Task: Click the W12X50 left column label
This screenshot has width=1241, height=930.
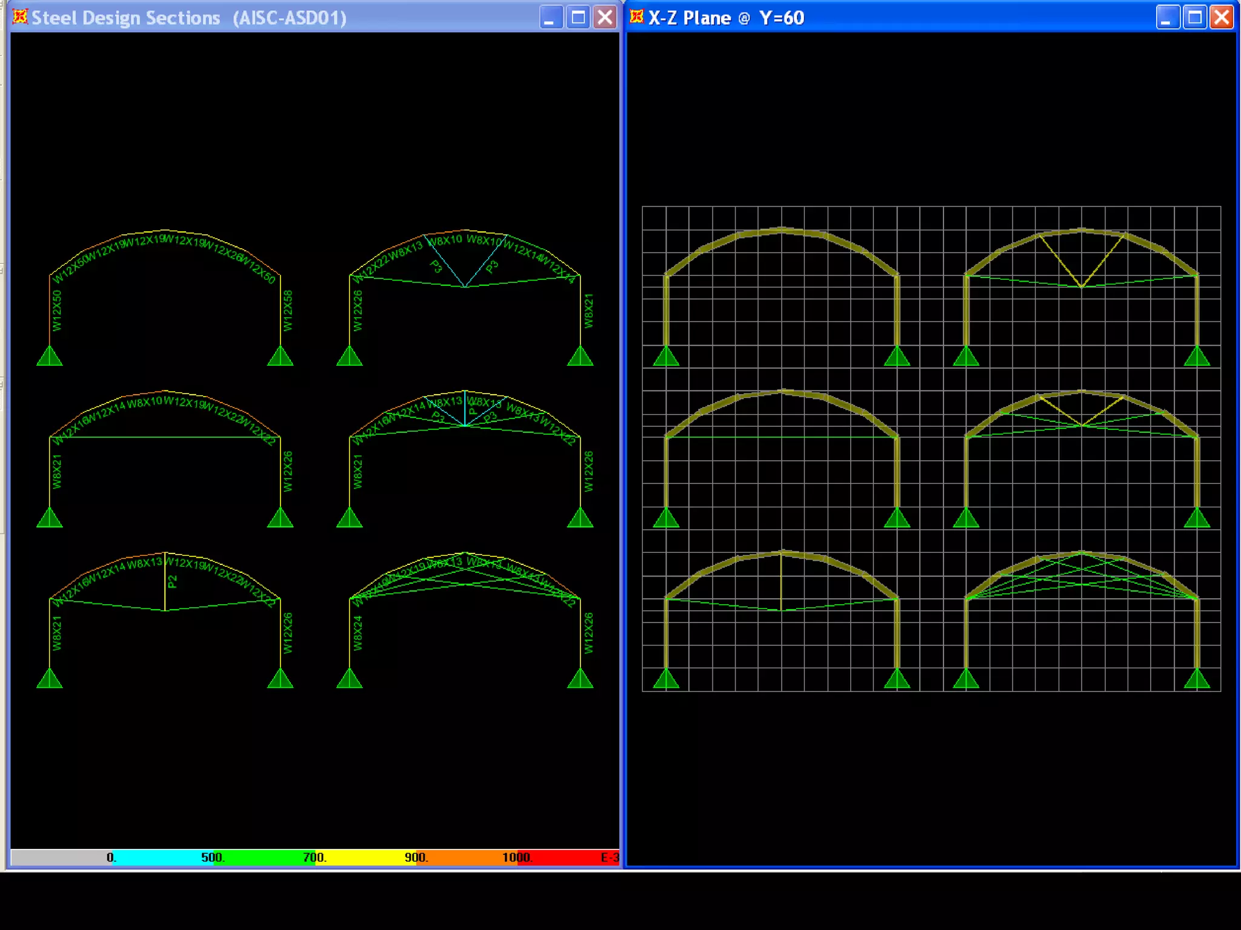Action: (x=57, y=311)
